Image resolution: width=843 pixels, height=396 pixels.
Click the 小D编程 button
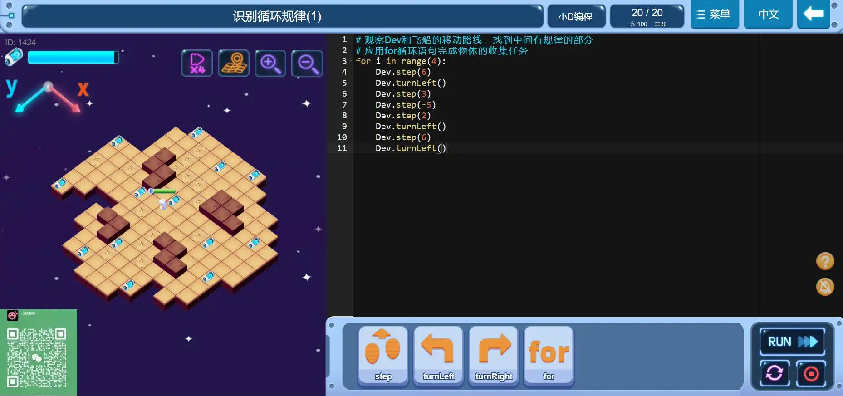click(x=575, y=17)
